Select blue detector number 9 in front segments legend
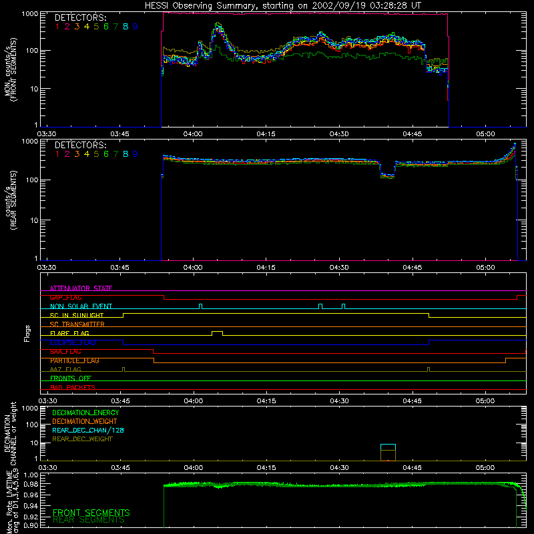Screen dimensions: 534x534 [x=136, y=27]
